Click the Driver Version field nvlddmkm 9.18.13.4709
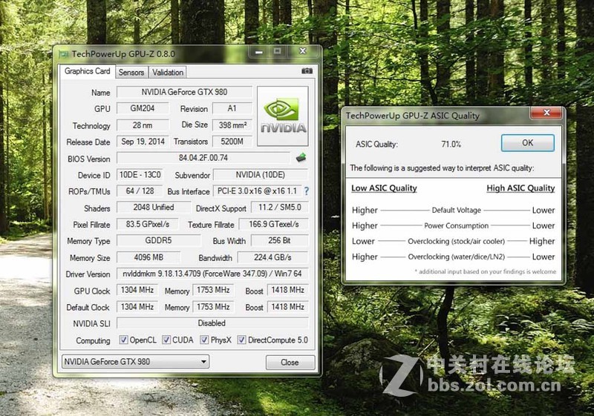Viewport: 594px width, 416px height. pyautogui.click(x=212, y=274)
